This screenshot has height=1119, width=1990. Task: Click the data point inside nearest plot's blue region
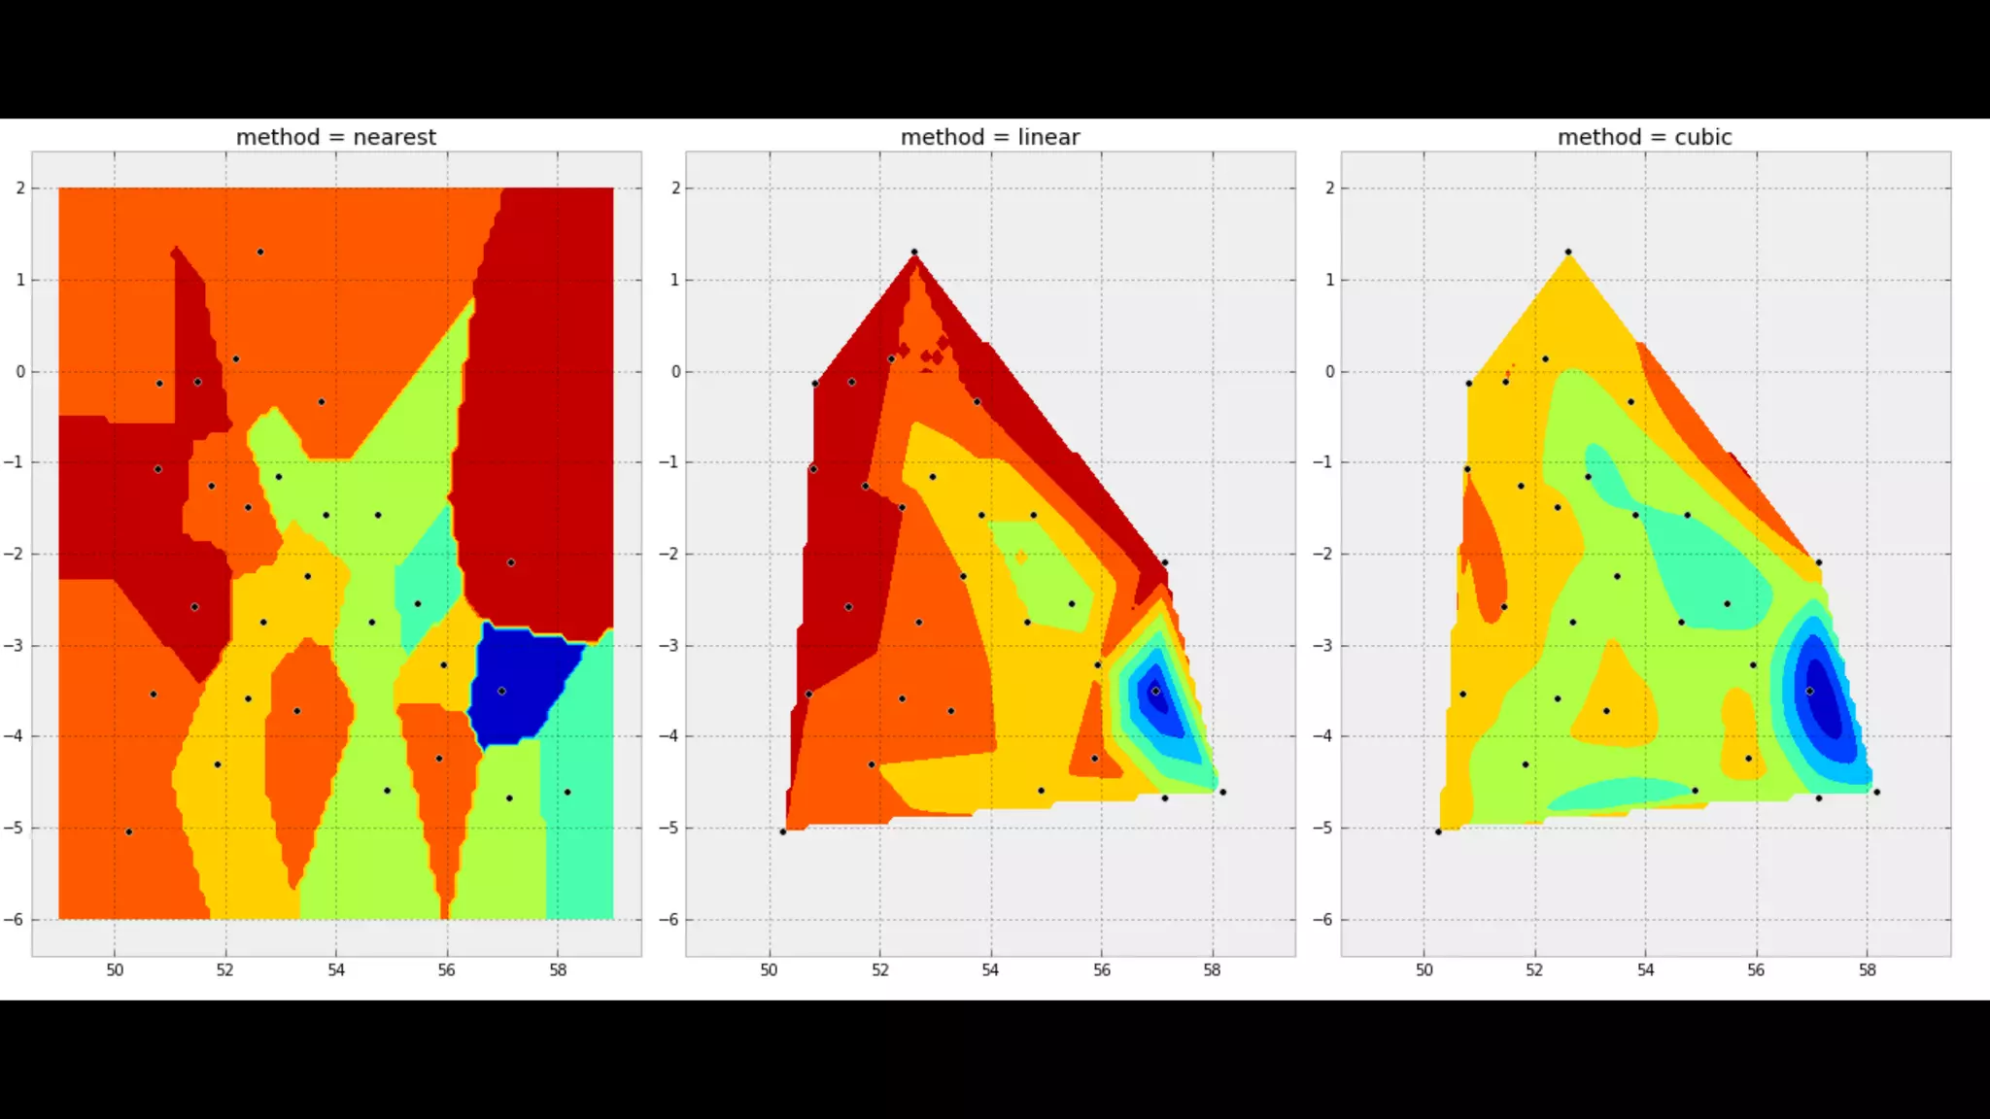[501, 691]
